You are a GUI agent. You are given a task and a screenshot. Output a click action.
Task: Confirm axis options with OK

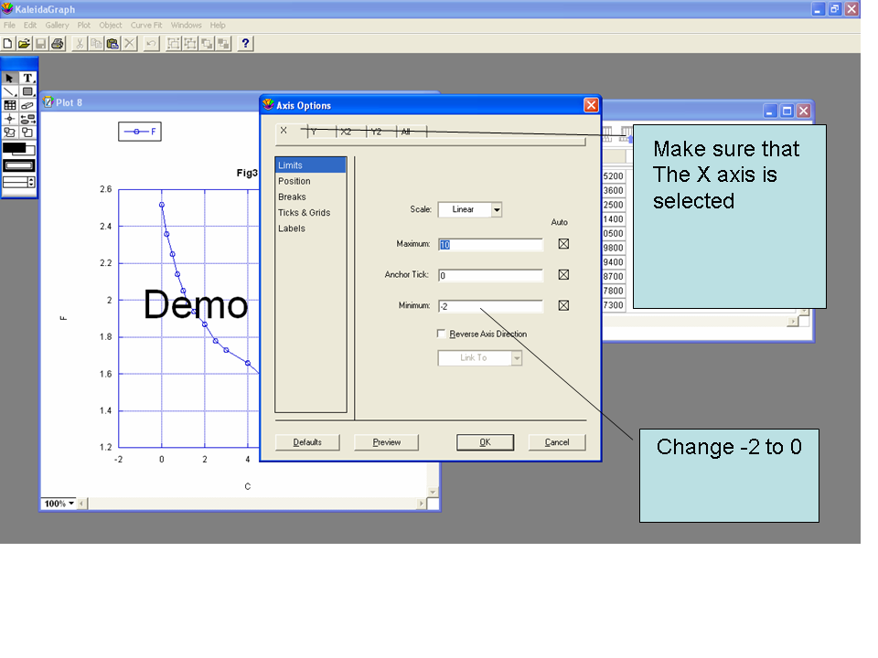(x=485, y=442)
